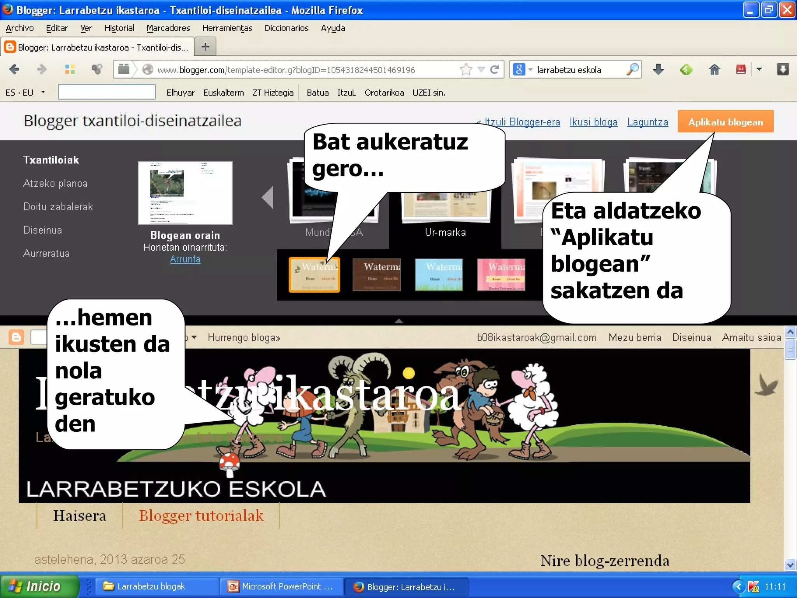This screenshot has height=598, width=797.
Task: Click Amaitu saioa link
Action: pos(751,338)
